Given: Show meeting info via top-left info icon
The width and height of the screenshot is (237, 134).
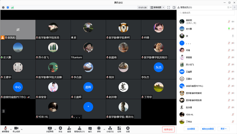Looking at the screenshot, I should pyautogui.click(x=3, y=7).
